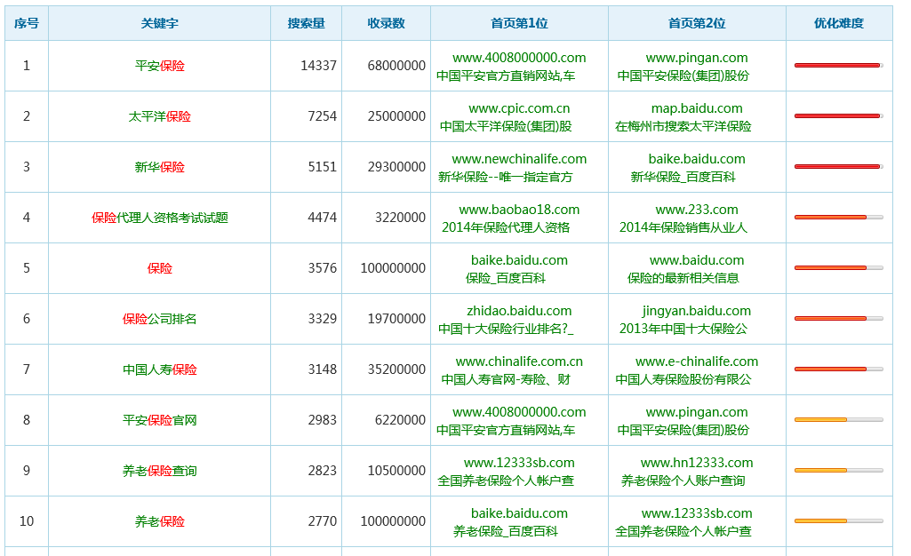911x556 pixels.
Task: Click the 优化难度 column header
Action: (x=837, y=23)
